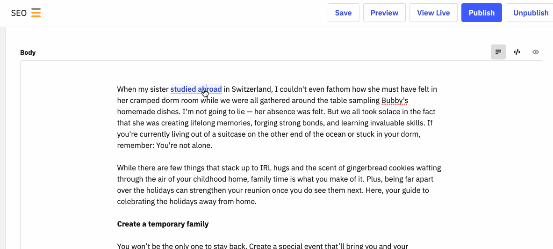Image resolution: width=553 pixels, height=249 pixels.
Task: Open the Preview of the article
Action: click(384, 13)
